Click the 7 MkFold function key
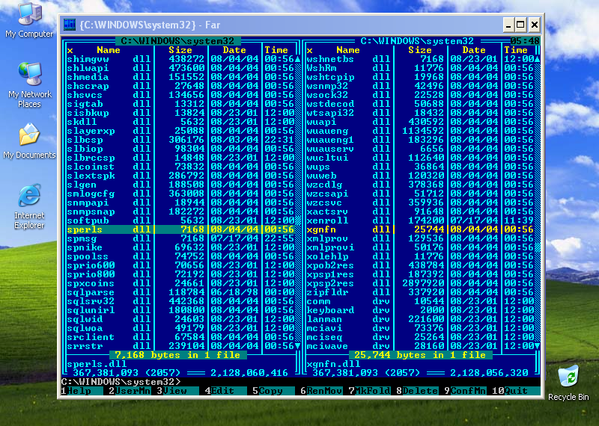Viewport: 599px width, 426px height. click(369, 391)
